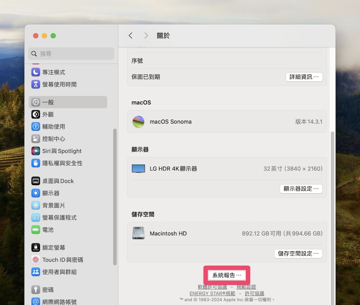Open Appearance (外觀) icon

click(36, 115)
